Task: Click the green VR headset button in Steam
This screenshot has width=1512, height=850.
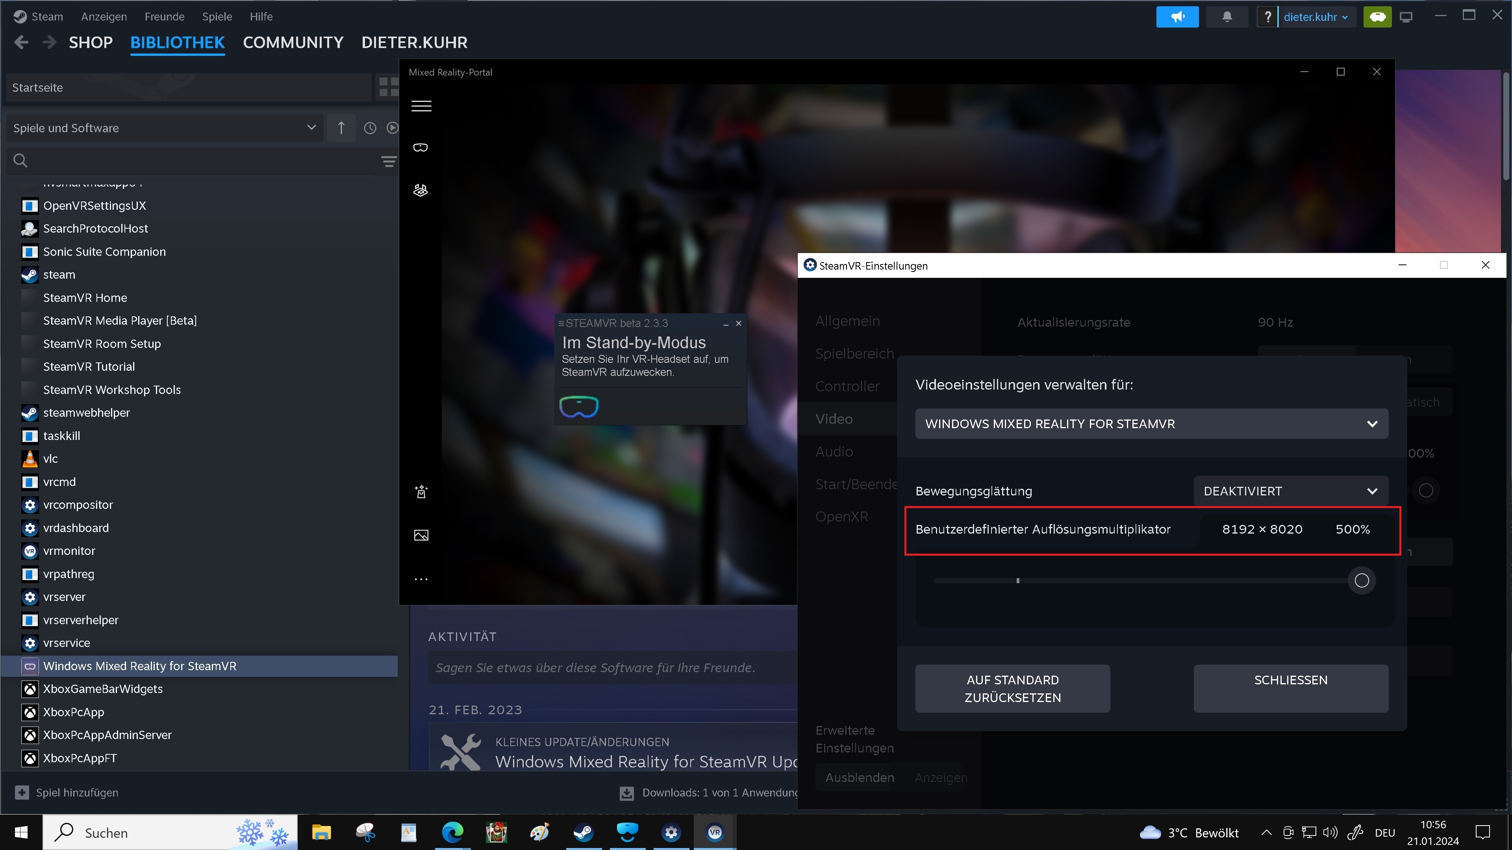Action: [x=1377, y=17]
